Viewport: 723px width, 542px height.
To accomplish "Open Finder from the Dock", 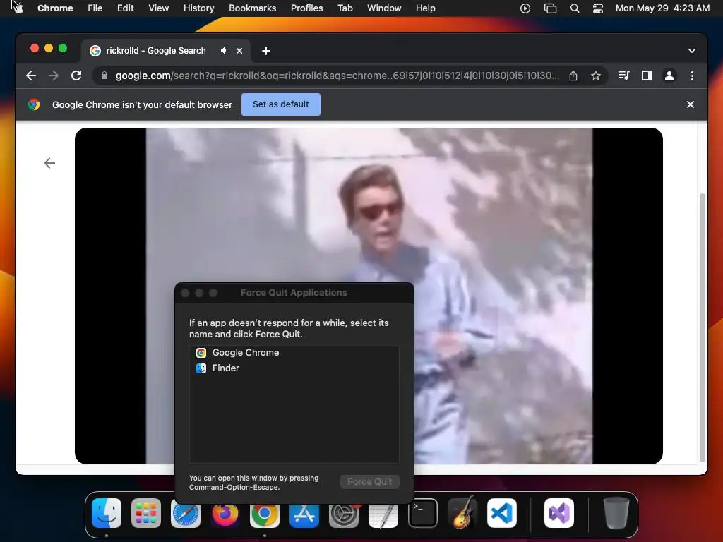I will (107, 513).
